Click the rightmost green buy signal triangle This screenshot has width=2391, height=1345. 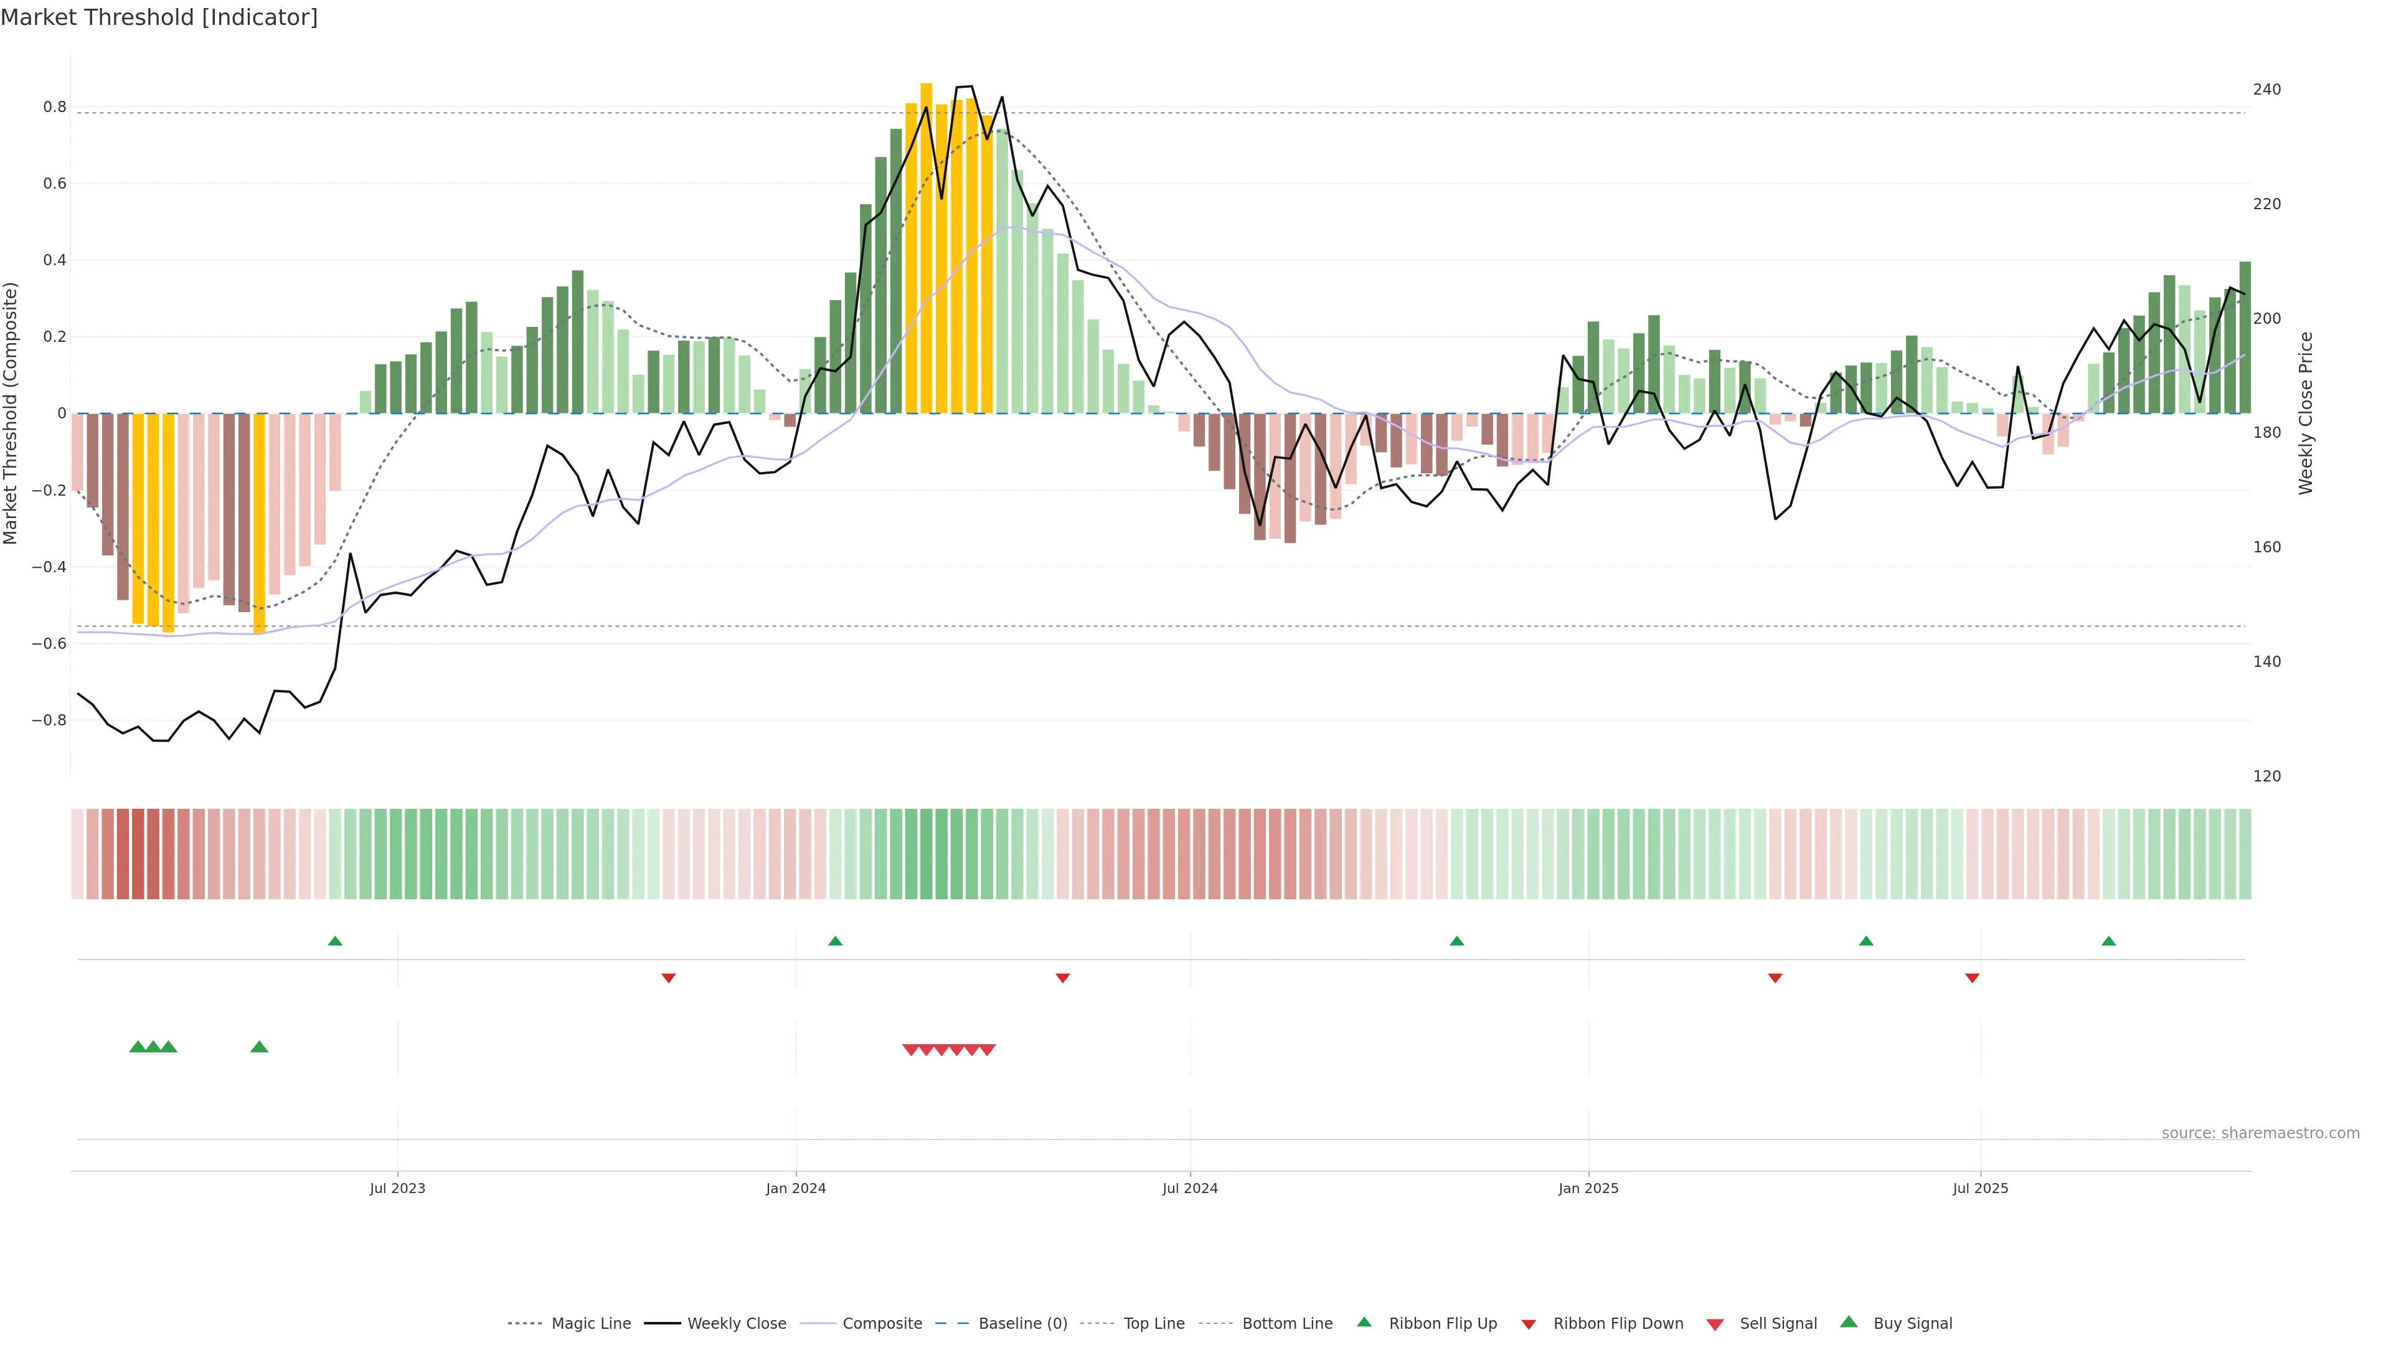[x=259, y=1047]
